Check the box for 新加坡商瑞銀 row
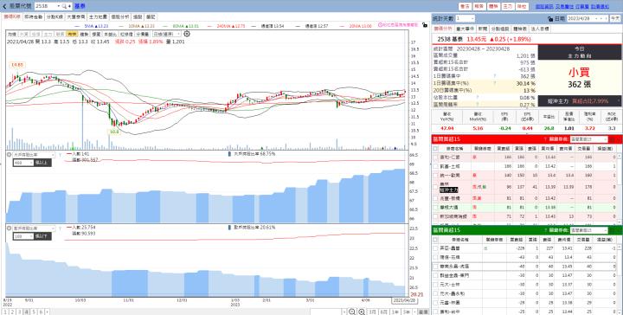Screen dimensions: 623x315 coord(435,216)
